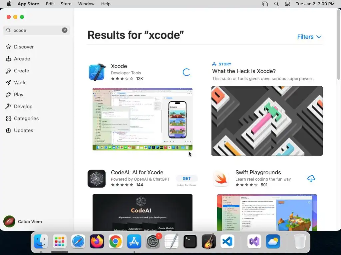Open the Create category
Screen dimensions: 341x255
(17, 70)
